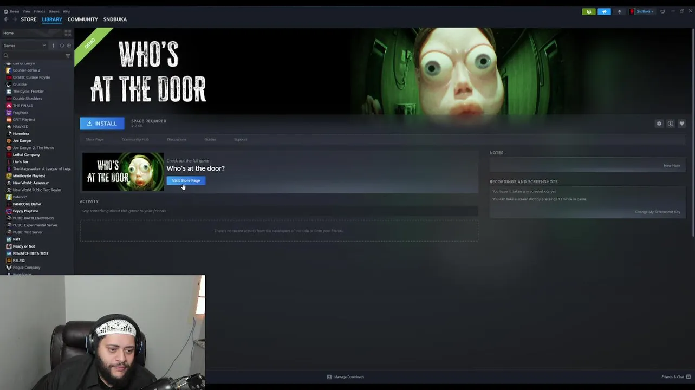Open the Home library entry
The image size is (695, 390).
click(33, 33)
